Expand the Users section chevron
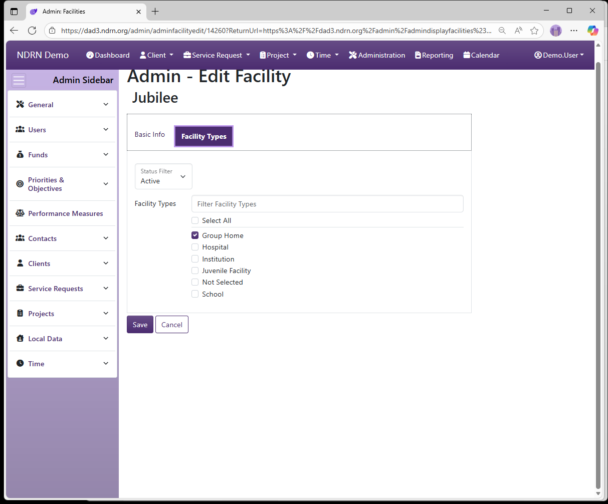The width and height of the screenshot is (608, 504). [106, 129]
